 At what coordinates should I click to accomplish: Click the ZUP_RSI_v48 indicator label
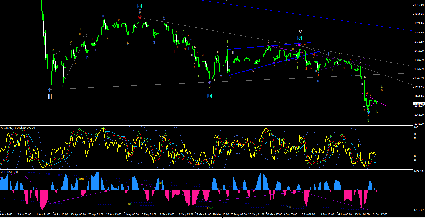tap(9, 172)
